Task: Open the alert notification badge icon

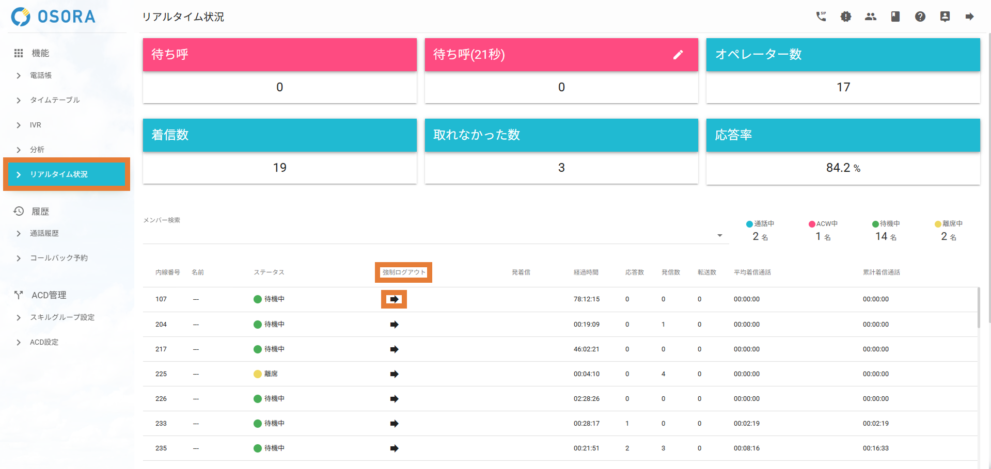Action: point(845,17)
